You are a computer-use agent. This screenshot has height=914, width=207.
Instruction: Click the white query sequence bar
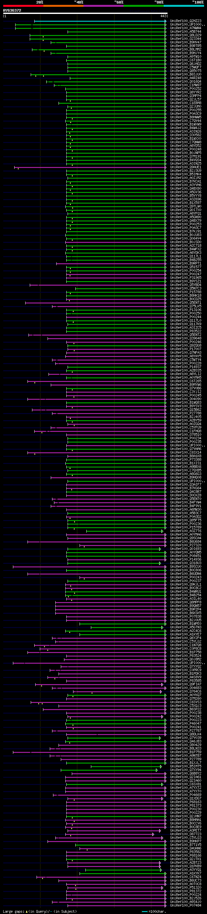click(x=85, y=14)
